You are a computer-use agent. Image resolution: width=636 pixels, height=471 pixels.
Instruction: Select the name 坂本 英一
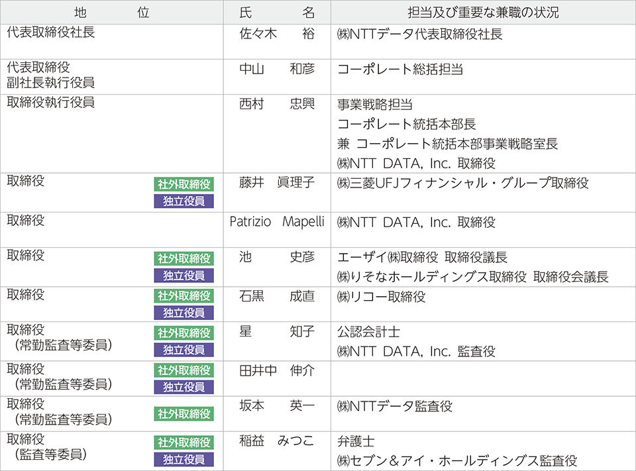(277, 405)
